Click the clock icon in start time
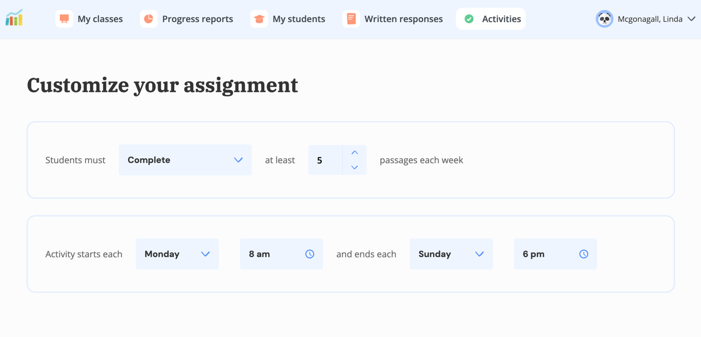This screenshot has height=337, width=701. click(309, 254)
